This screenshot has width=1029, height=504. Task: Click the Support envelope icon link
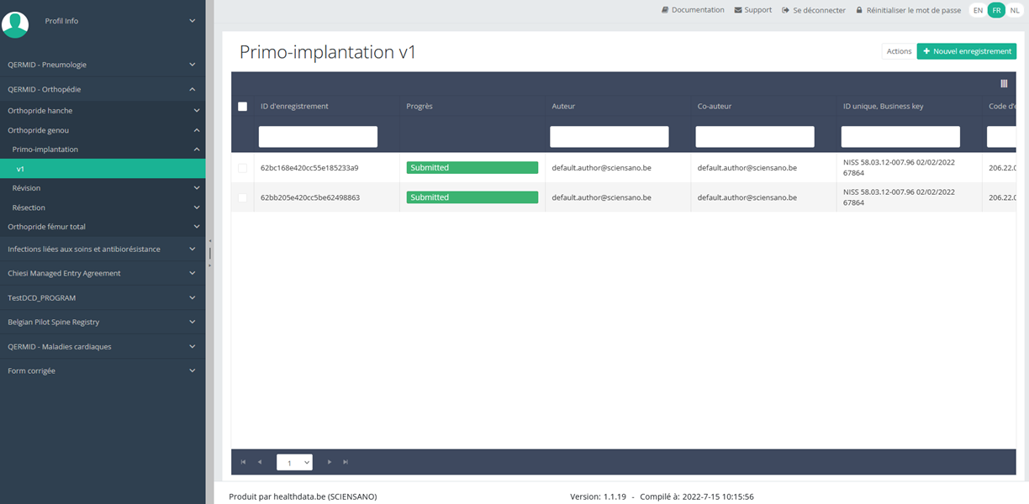[738, 10]
